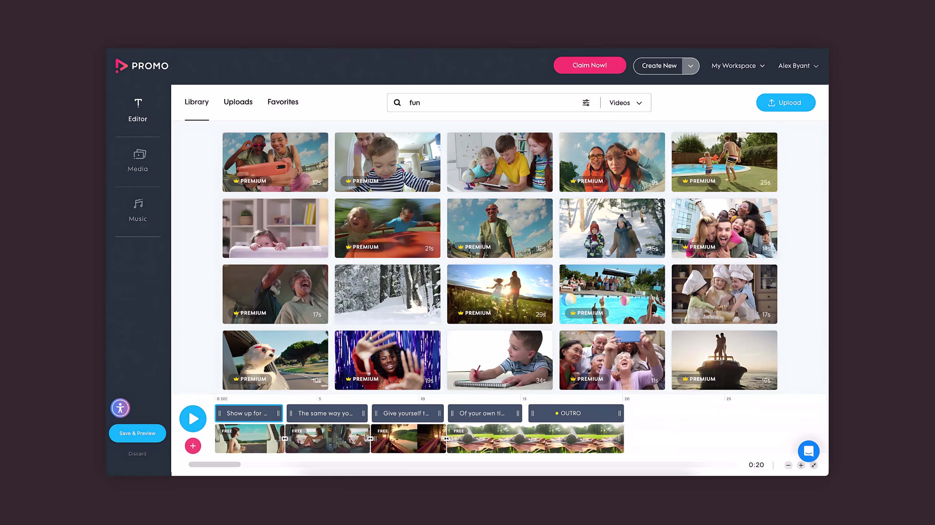Select kids in chef hats video 17s

pyautogui.click(x=724, y=294)
